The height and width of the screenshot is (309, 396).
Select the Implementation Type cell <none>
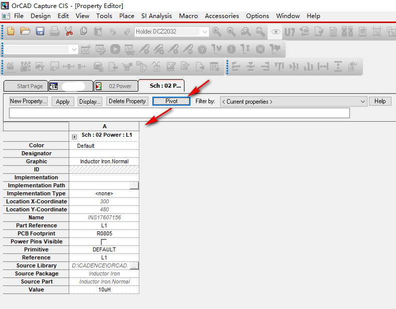coord(104,193)
